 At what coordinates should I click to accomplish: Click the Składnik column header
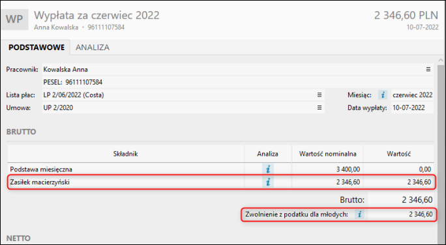(x=125, y=154)
